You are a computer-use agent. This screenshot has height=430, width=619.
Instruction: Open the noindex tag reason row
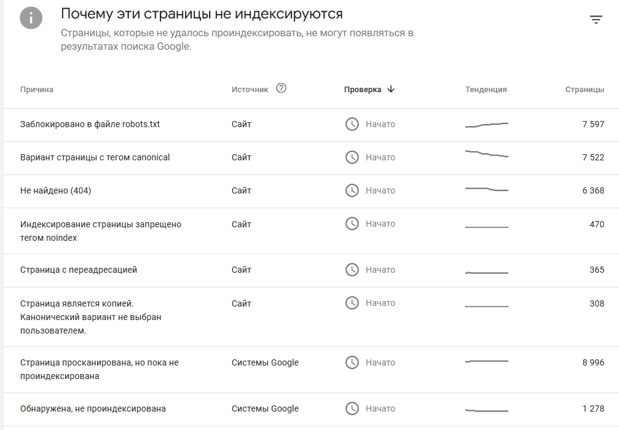312,231
